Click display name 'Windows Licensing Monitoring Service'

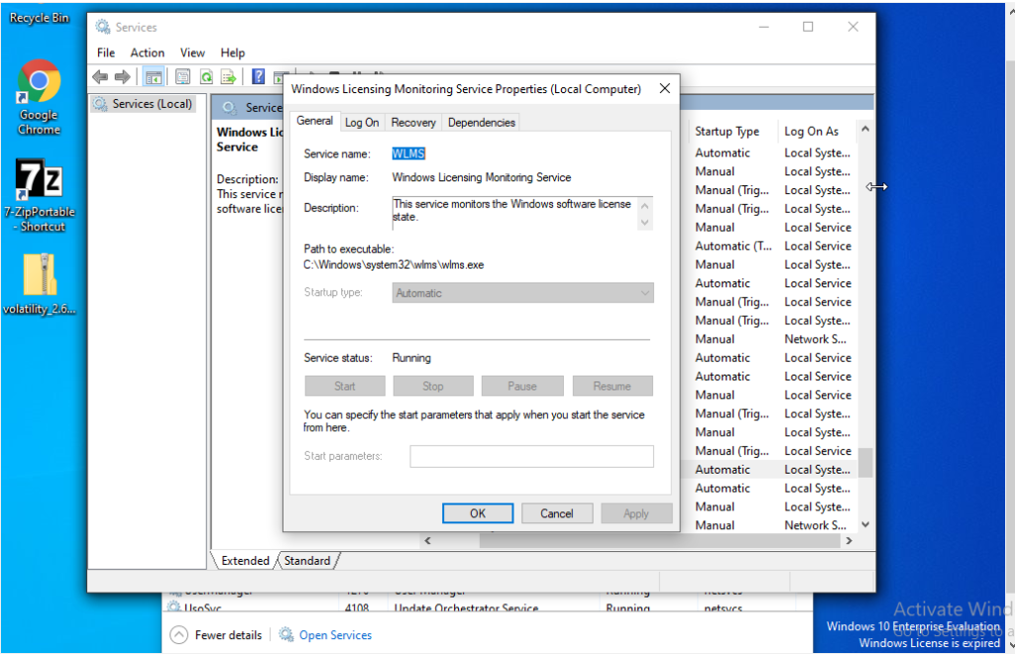click(x=482, y=178)
